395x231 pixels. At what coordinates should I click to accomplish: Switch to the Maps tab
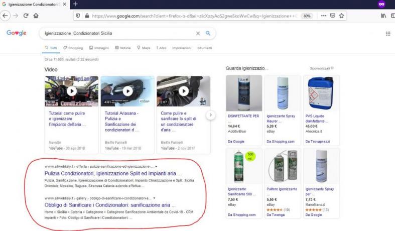(144, 48)
